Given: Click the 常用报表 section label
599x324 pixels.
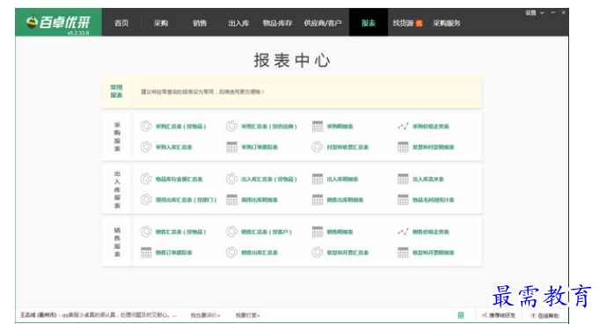Looking at the screenshot, I should point(116,91).
